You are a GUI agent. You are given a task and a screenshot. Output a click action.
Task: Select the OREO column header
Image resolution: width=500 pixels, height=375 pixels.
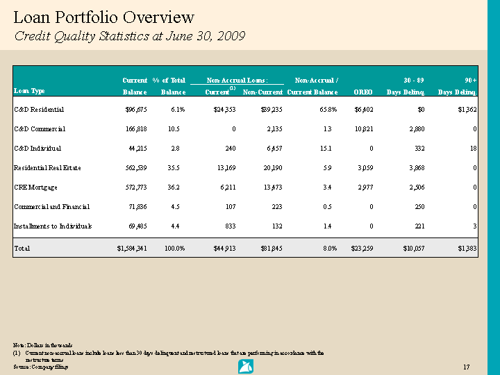tap(362, 92)
